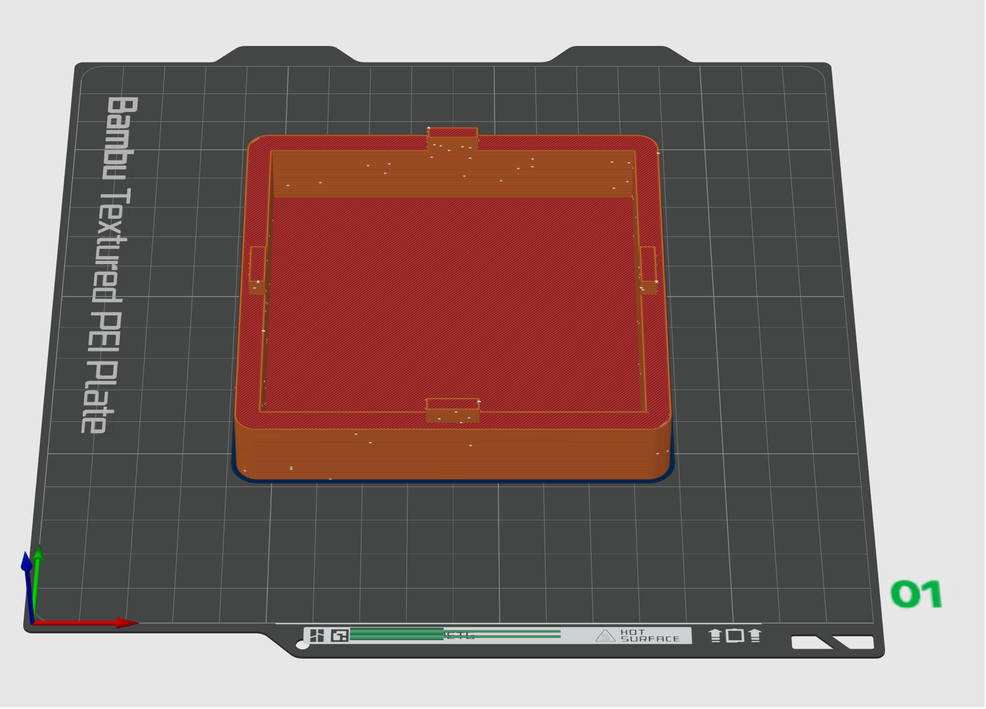
Task: Click the Hot Surface warning triangle icon
Action: click(x=605, y=637)
